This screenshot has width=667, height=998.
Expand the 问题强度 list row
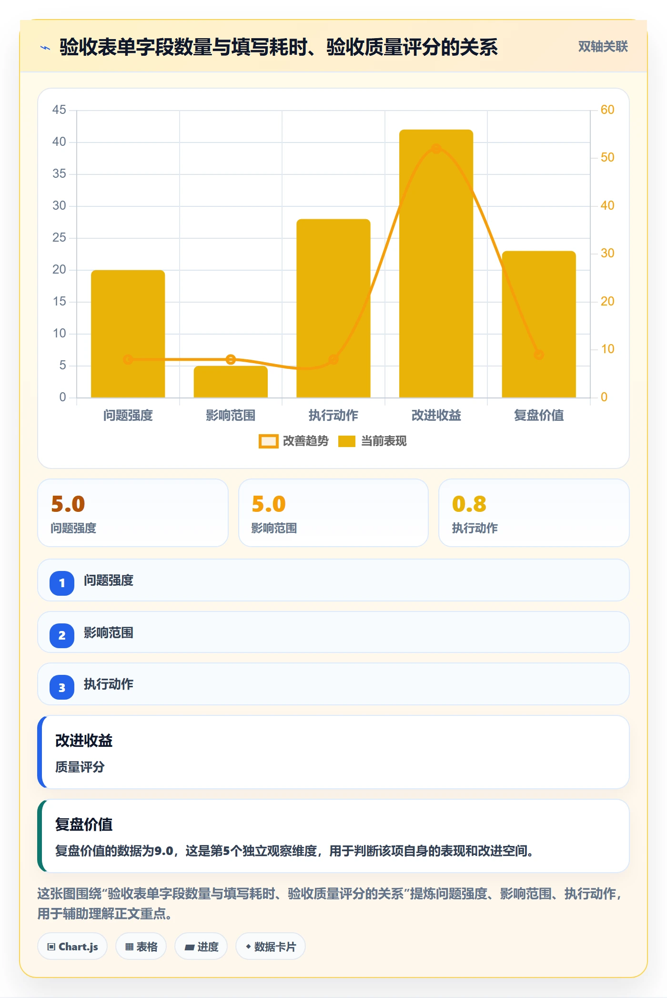pyautogui.click(x=333, y=580)
